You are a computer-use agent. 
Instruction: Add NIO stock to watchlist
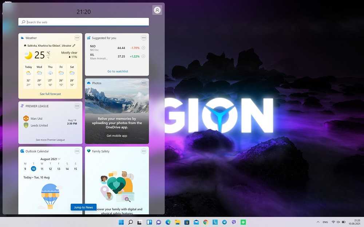coord(143,48)
